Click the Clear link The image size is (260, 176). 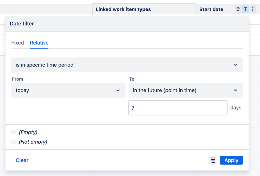click(x=22, y=160)
